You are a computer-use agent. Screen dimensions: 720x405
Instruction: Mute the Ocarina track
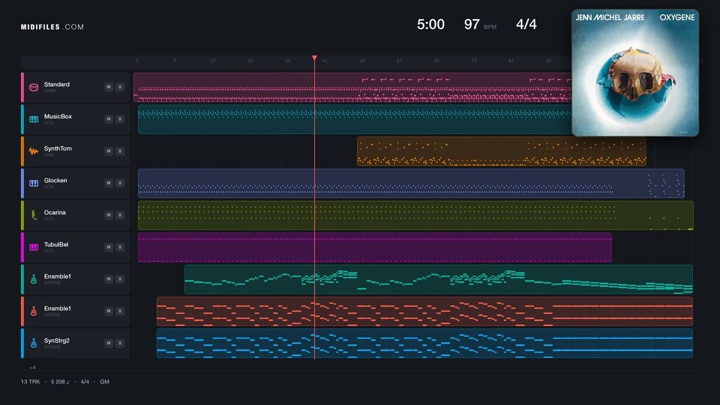pos(109,215)
